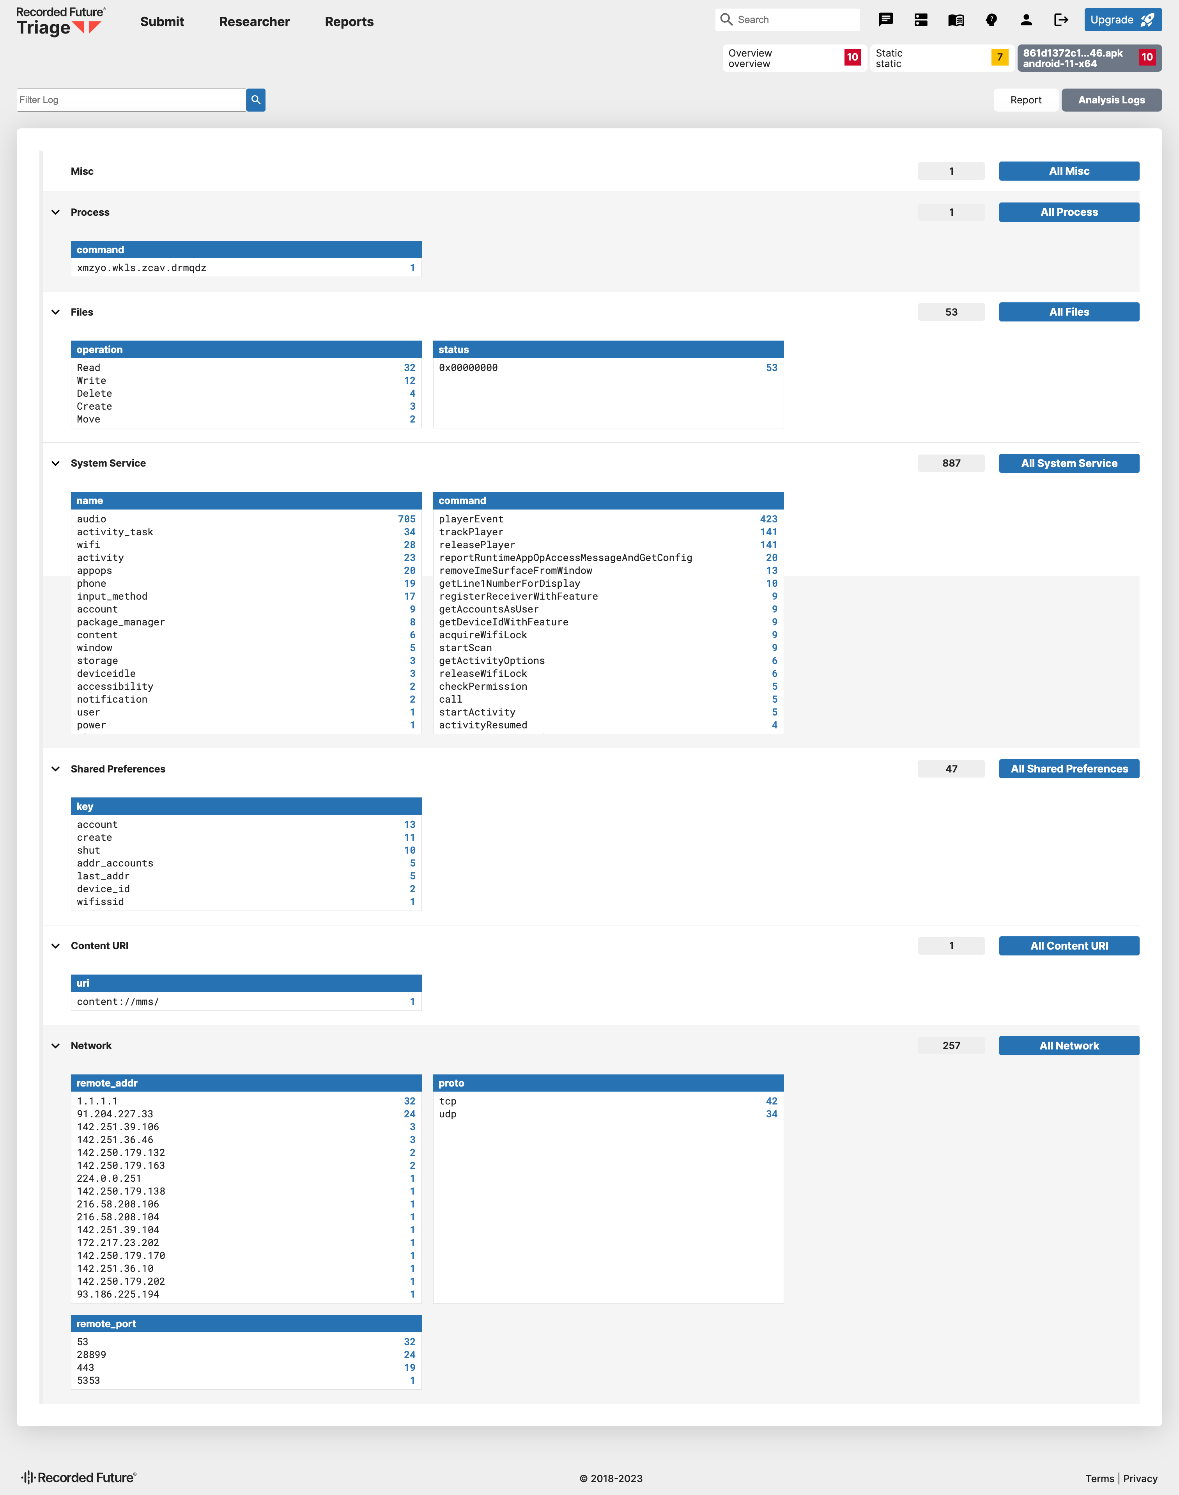Select the 5353 remote port row
Viewport: 1179px width, 1495px height.
pyautogui.click(x=246, y=1381)
